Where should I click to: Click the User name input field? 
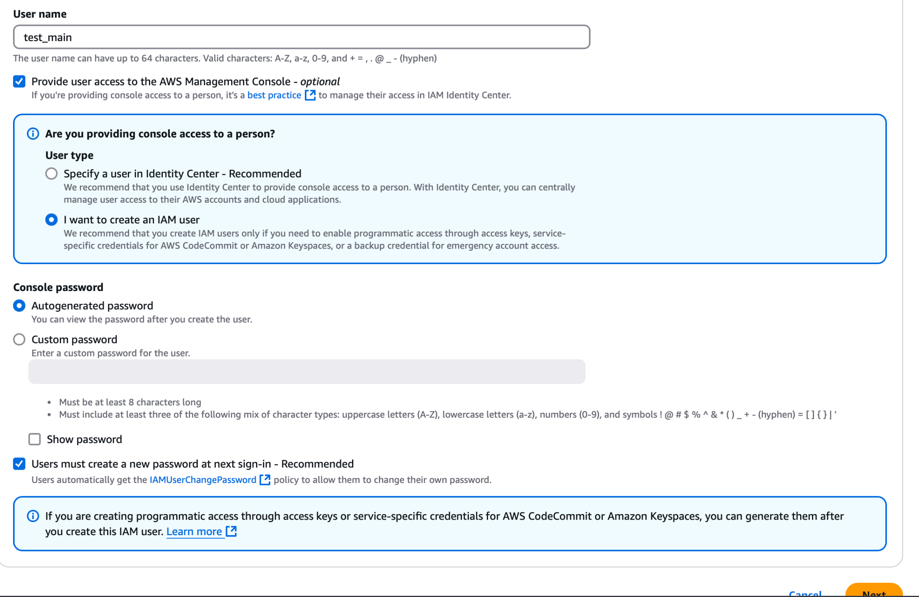pyautogui.click(x=302, y=37)
